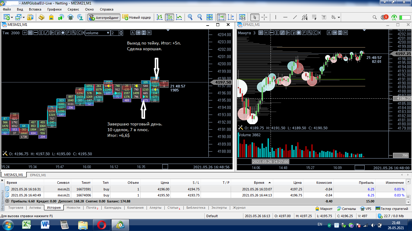Zoom in on the chart

point(190,17)
